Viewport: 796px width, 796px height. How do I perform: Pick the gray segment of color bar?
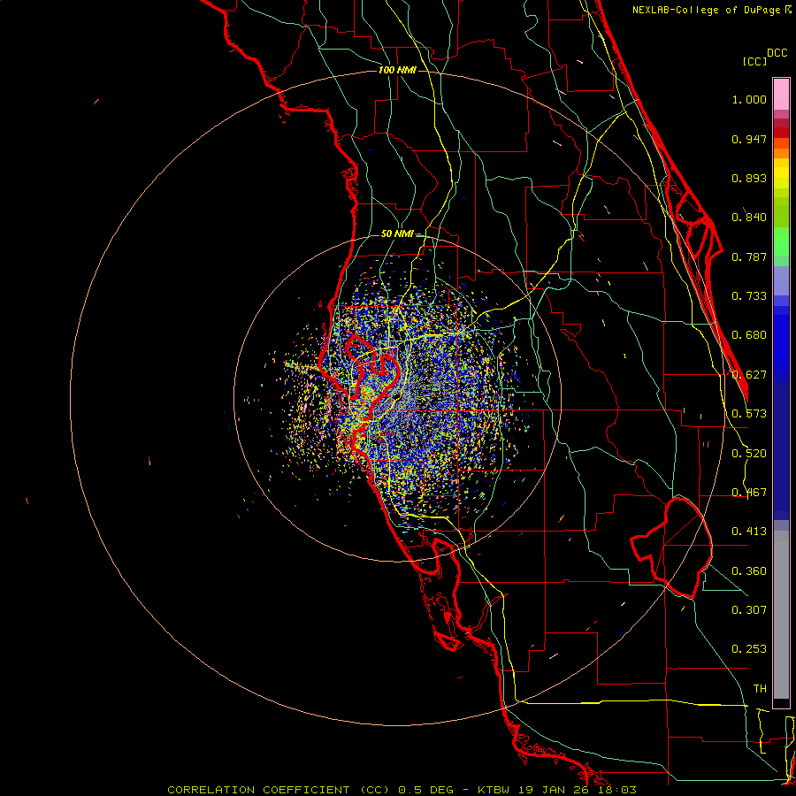[x=781, y=615]
